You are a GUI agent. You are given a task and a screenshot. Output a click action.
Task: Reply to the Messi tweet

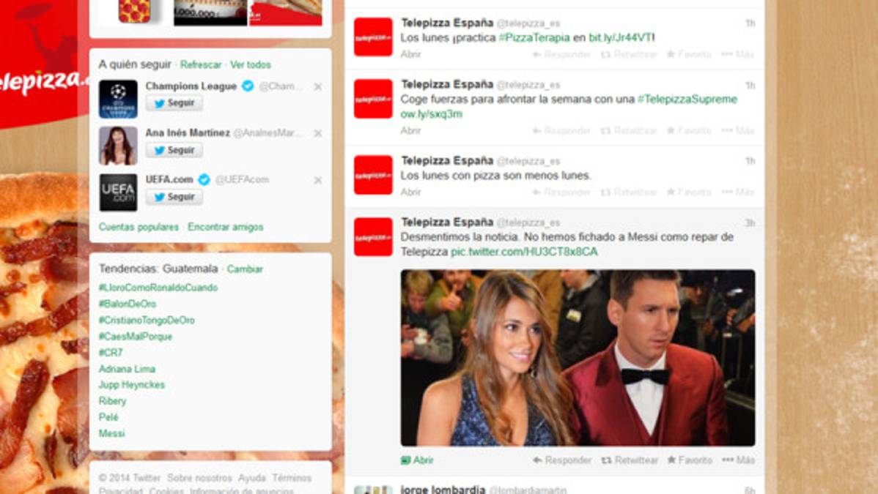coord(562,460)
